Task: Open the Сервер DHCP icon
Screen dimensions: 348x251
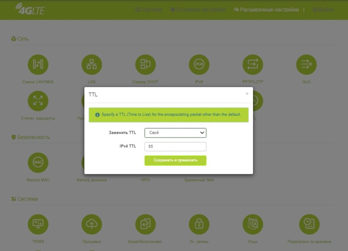Action: coord(145,65)
